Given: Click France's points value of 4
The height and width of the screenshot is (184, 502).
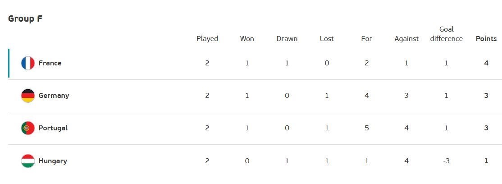Looking at the screenshot, I should pos(486,63).
